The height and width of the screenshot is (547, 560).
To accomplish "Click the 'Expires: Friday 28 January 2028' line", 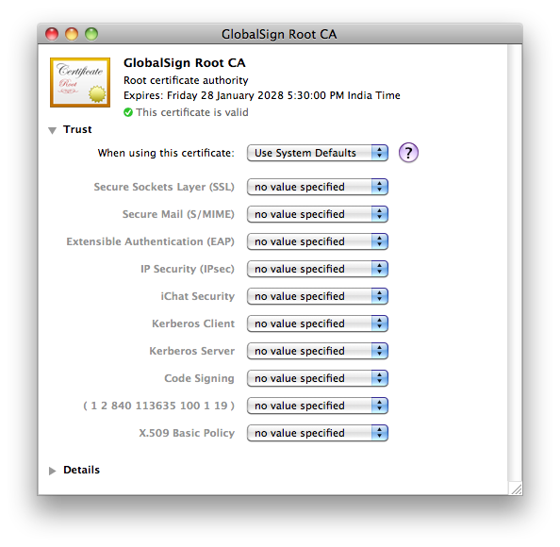I will [262, 95].
